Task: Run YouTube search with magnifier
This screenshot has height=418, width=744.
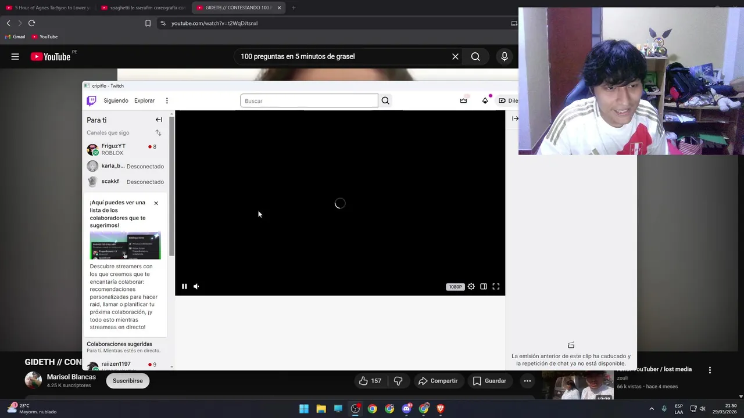Action: [x=475, y=56]
